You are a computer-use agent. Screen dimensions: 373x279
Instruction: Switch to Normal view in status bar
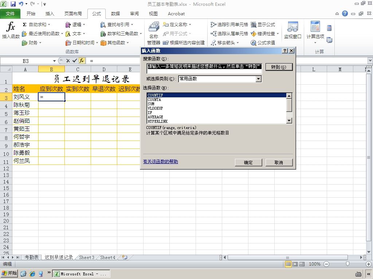coord(288,264)
